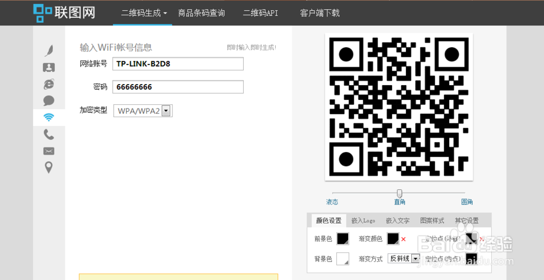This screenshot has width=544, height=280.
Task: Select the WiFi icon in sidebar
Action: click(x=49, y=117)
